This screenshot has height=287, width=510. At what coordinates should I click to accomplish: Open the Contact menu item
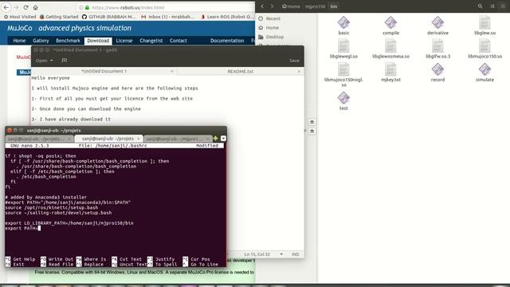click(178, 41)
